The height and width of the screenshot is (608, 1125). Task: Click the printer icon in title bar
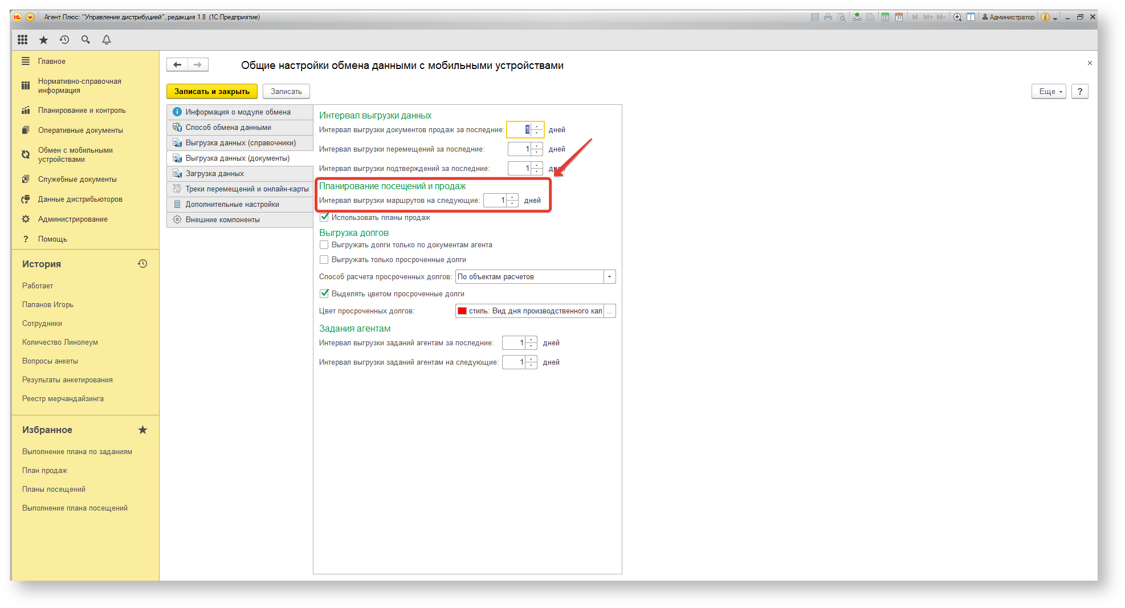828,17
